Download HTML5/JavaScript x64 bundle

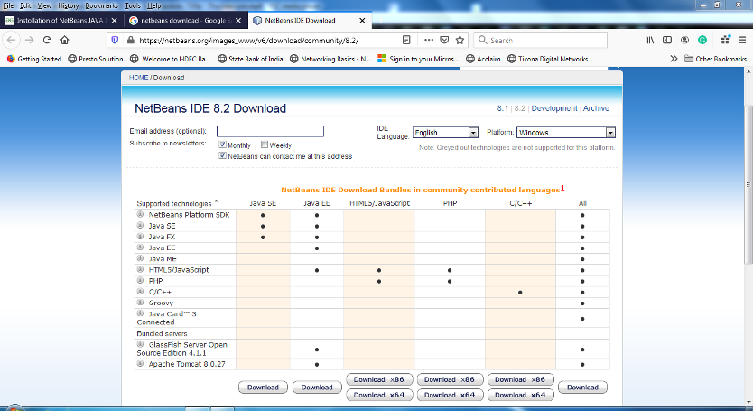(379, 395)
